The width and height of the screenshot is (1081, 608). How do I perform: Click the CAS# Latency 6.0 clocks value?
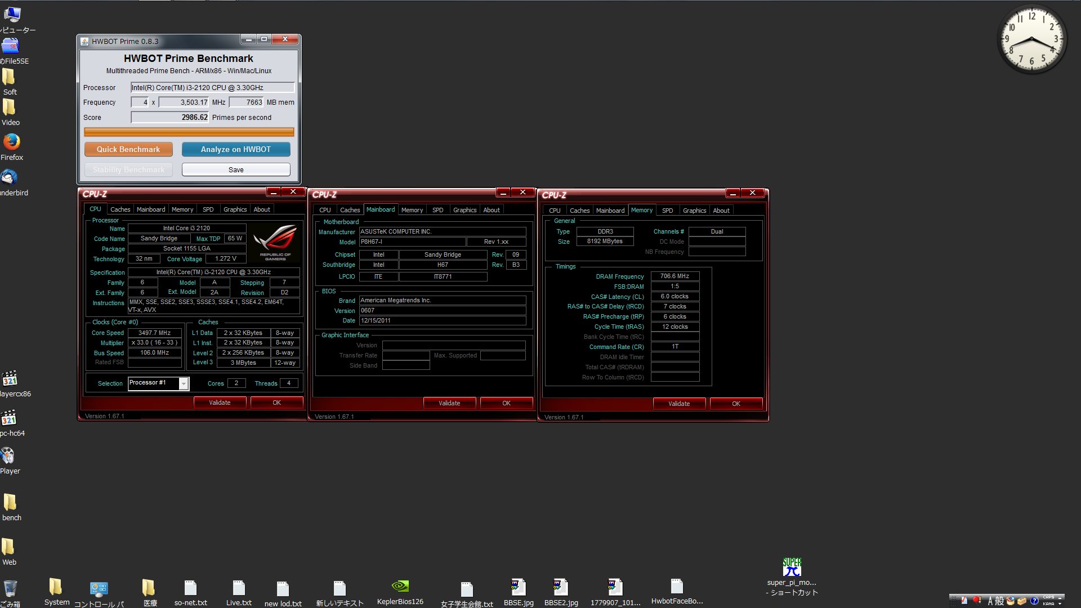click(x=674, y=296)
